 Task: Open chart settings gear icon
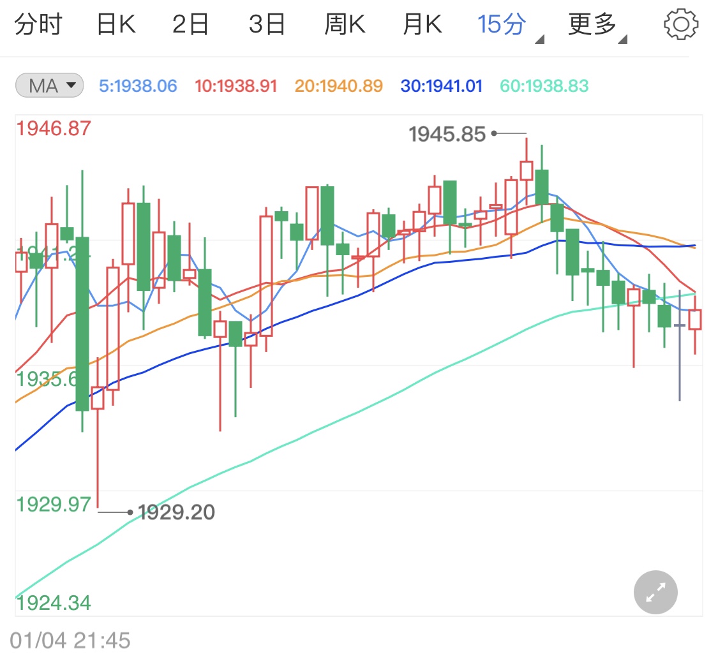coord(681,24)
